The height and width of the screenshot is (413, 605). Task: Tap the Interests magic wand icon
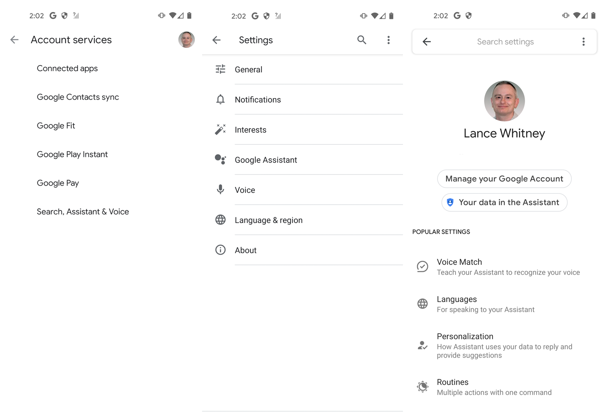[x=220, y=129]
